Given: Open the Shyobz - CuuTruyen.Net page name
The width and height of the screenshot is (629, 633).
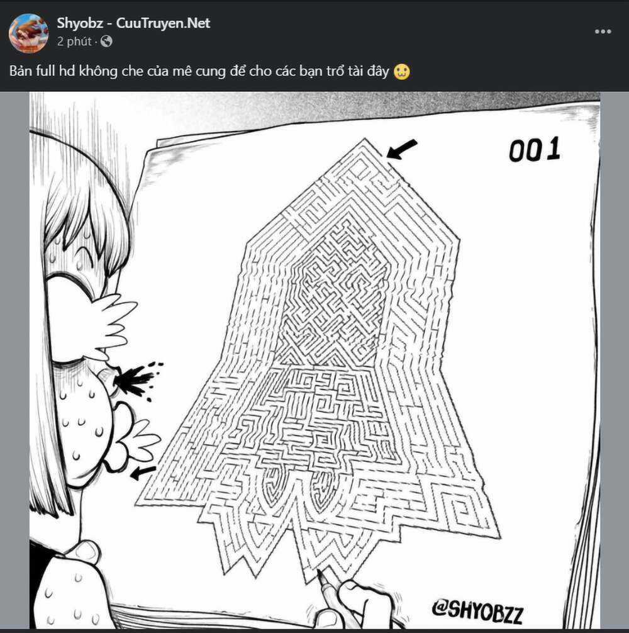Looking at the screenshot, I should pyautogui.click(x=133, y=23).
